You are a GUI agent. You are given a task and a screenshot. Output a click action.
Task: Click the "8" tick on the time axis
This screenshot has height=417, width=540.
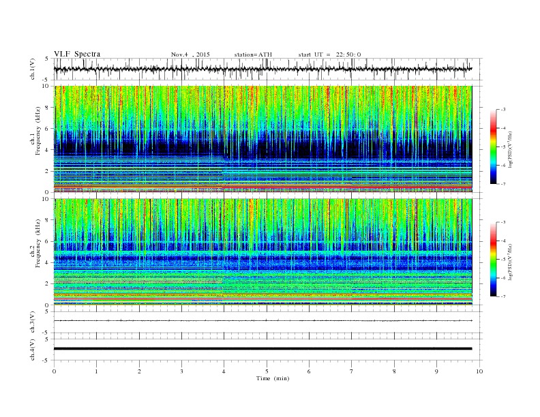(394, 371)
